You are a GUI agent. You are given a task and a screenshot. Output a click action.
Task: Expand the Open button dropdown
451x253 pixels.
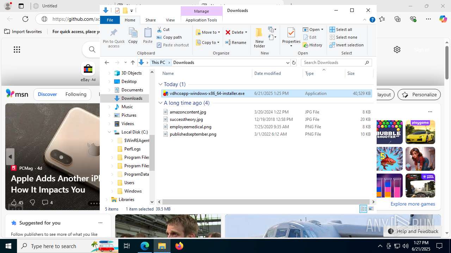pos(322,30)
